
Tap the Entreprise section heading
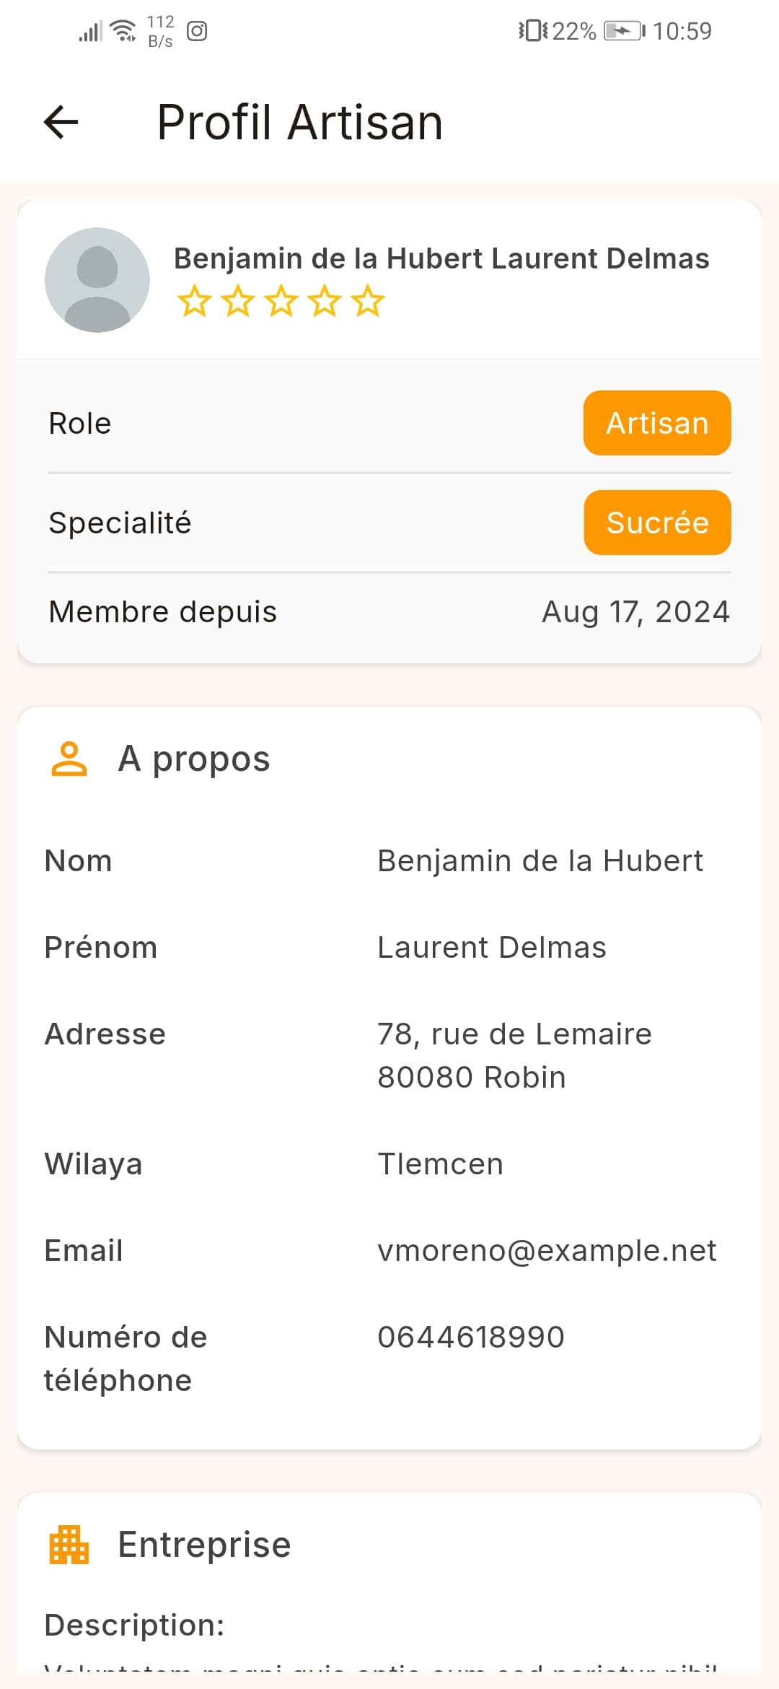(x=204, y=1545)
